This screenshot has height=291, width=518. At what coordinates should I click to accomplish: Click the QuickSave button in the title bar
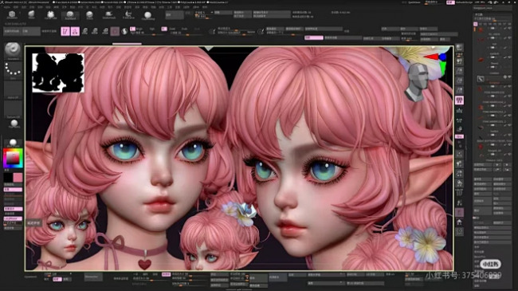(x=414, y=2)
